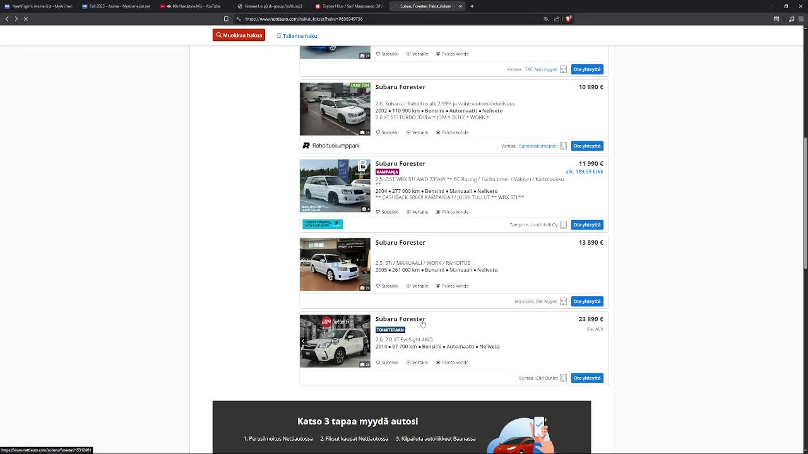This screenshot has height=454, width=808.
Task: Toggle Vertaile on the 11 990 € Forester
Action: coord(417,212)
